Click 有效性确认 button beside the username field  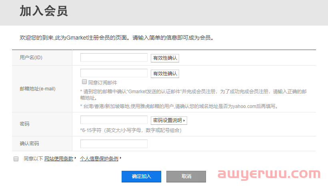pos(165,58)
